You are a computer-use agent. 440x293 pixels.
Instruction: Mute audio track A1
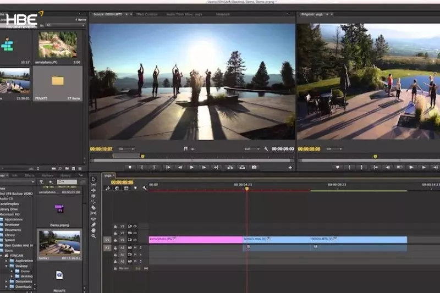[x=135, y=247]
